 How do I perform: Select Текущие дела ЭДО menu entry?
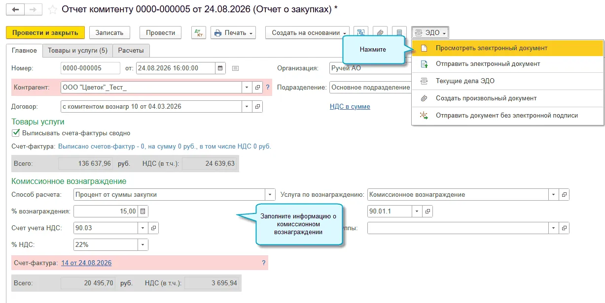(x=507, y=81)
